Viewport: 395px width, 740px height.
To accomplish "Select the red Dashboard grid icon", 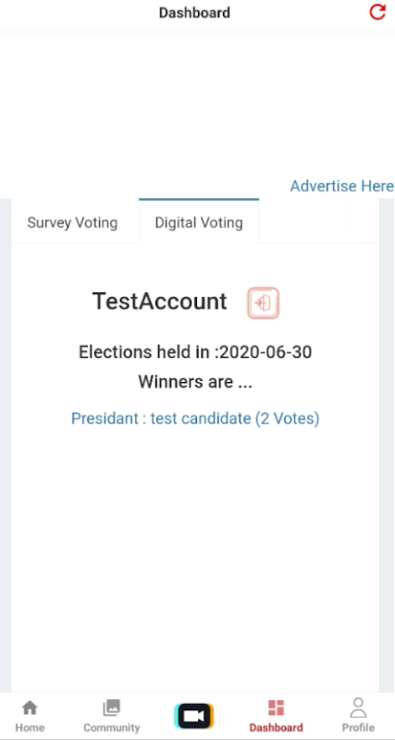I will [x=276, y=708].
